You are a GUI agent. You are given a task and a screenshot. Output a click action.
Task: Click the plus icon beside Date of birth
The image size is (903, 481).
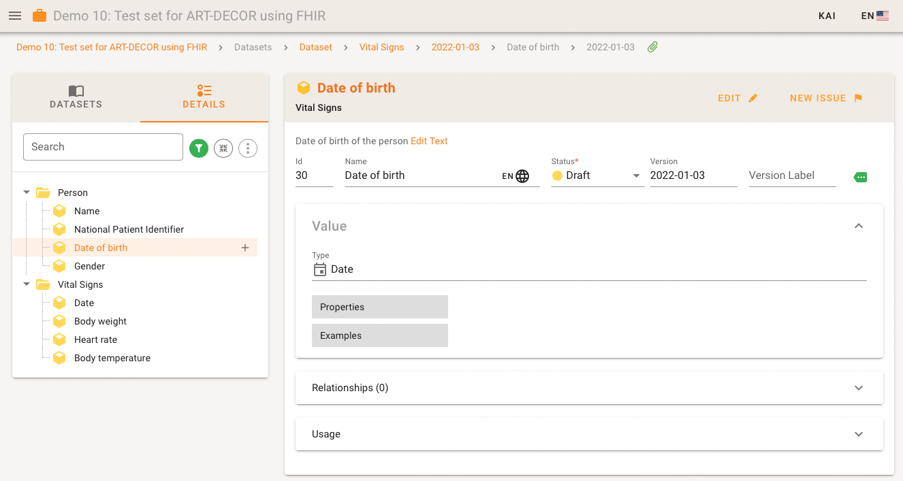(245, 248)
